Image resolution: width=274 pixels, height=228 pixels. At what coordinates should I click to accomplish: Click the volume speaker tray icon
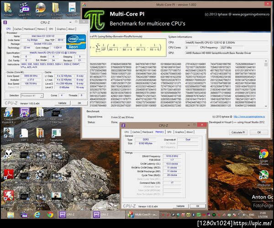point(244,215)
